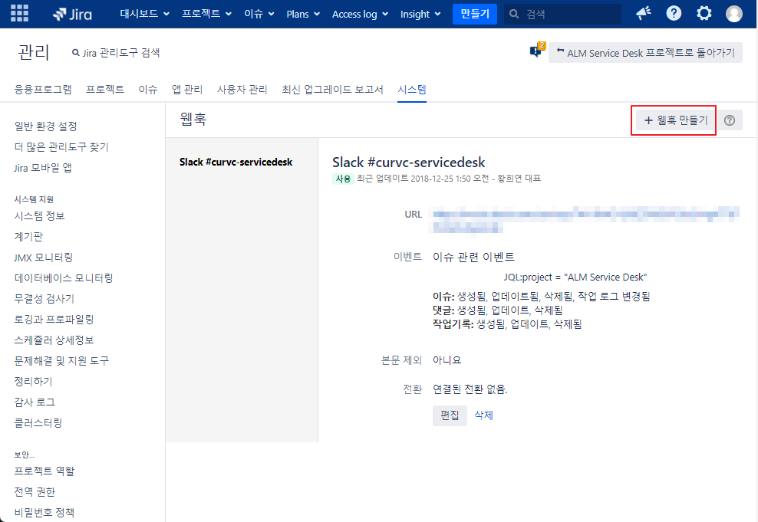758x522 pixels.
Task: Expand the 프로젝트 dropdown in top bar
Action: click(206, 14)
